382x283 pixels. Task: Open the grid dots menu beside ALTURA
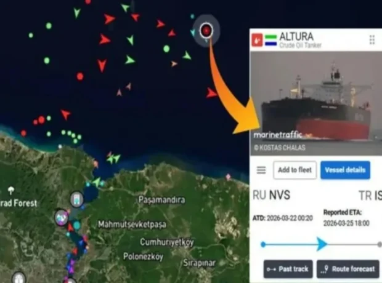(372, 40)
